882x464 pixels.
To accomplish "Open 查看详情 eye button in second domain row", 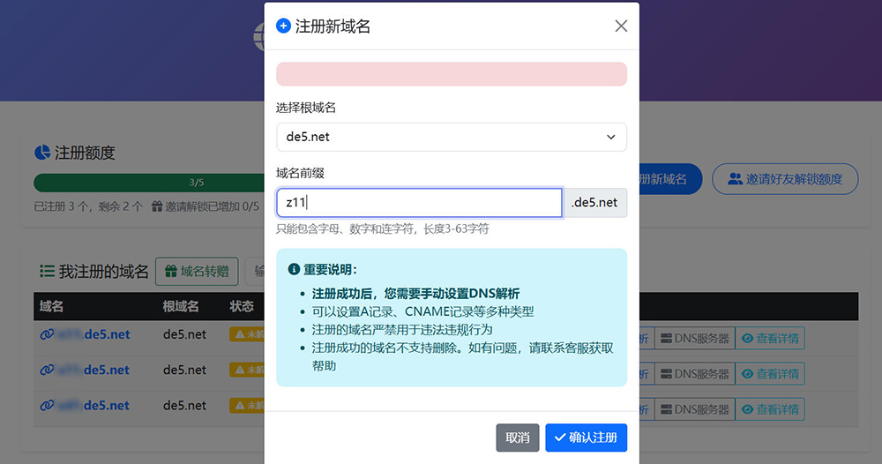I will pos(769,373).
